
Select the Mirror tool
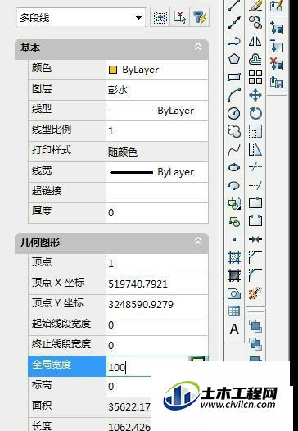coord(255,41)
